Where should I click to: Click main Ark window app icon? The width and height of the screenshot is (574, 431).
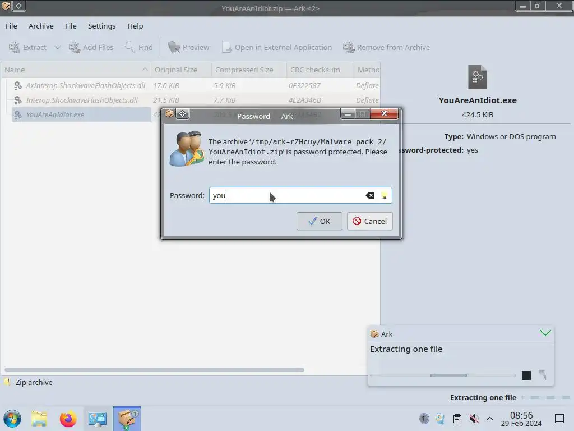coord(6,6)
